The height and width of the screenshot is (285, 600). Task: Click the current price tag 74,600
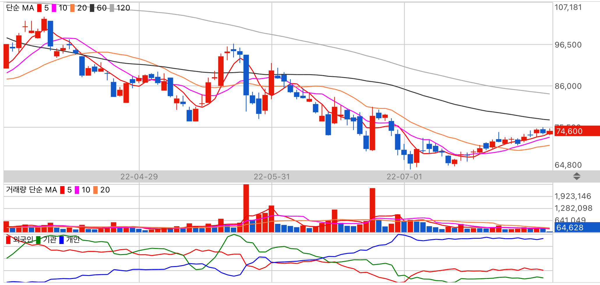(x=577, y=131)
